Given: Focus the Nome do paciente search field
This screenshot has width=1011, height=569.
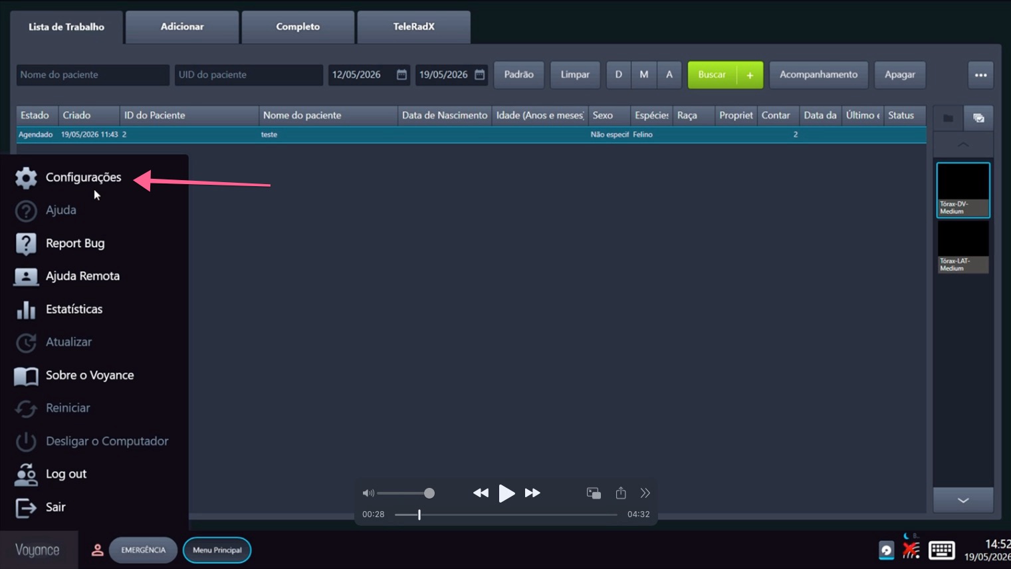Looking at the screenshot, I should pyautogui.click(x=93, y=75).
